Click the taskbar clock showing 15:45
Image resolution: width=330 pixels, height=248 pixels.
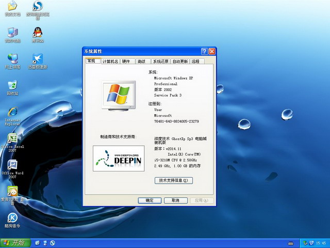point(321,243)
